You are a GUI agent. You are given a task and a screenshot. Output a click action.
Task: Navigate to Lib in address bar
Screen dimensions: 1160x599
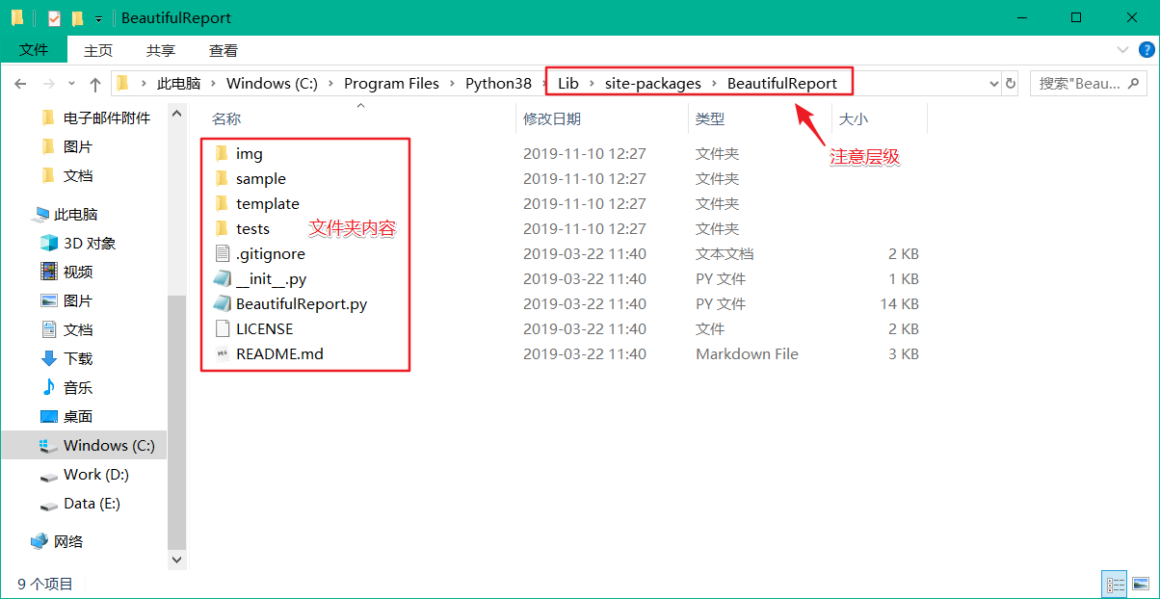point(568,84)
